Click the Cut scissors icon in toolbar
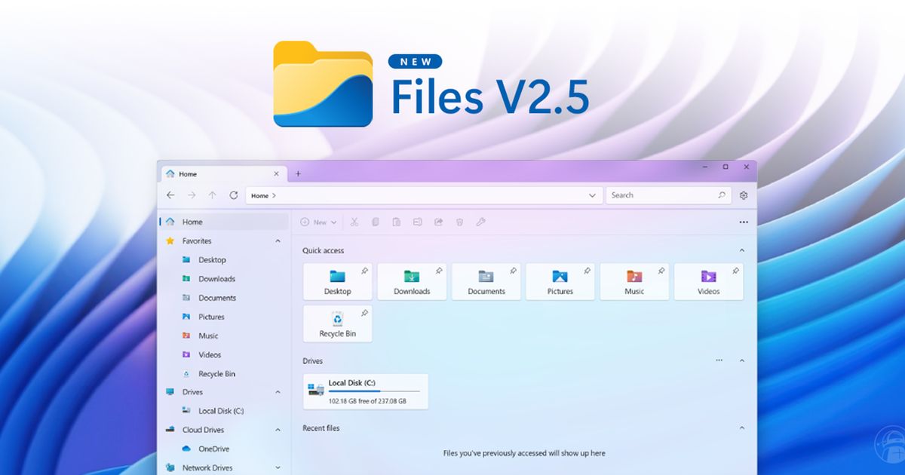Screen dimensions: 905x475 click(354, 222)
